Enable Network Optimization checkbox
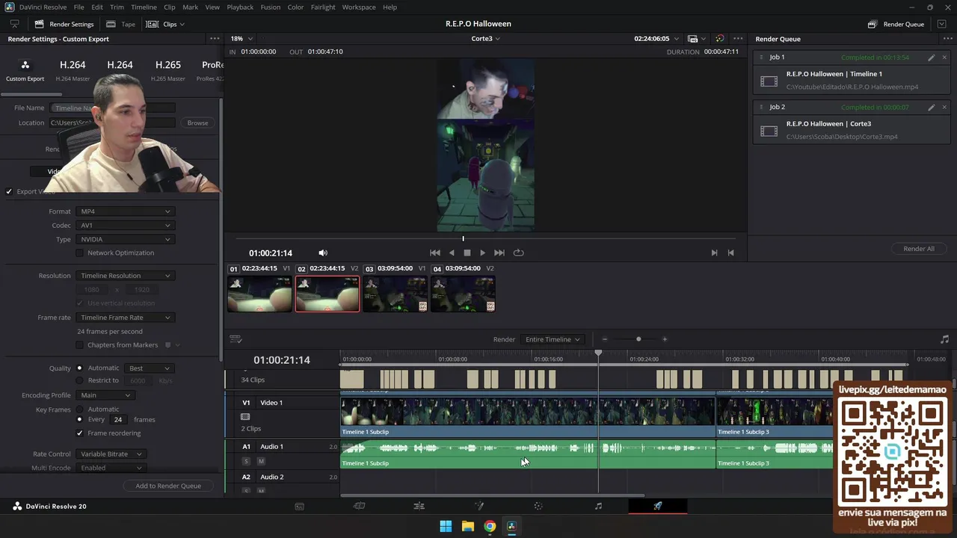The width and height of the screenshot is (957, 538). [80, 253]
